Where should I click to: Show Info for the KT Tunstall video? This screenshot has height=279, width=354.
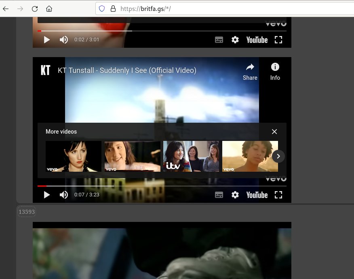[x=275, y=72]
